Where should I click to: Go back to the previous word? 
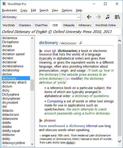coord(89,17)
